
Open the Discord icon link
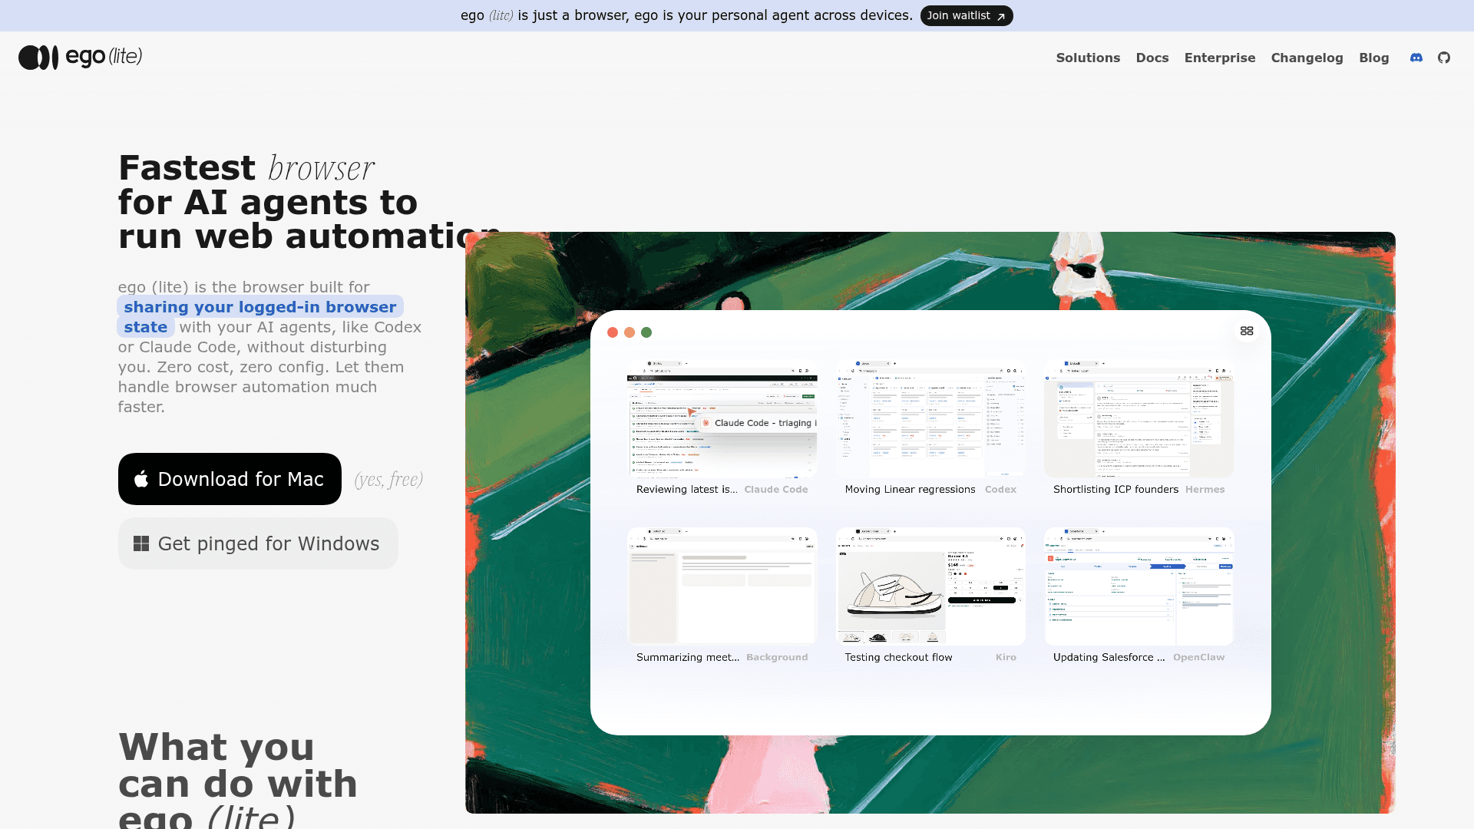pos(1416,58)
